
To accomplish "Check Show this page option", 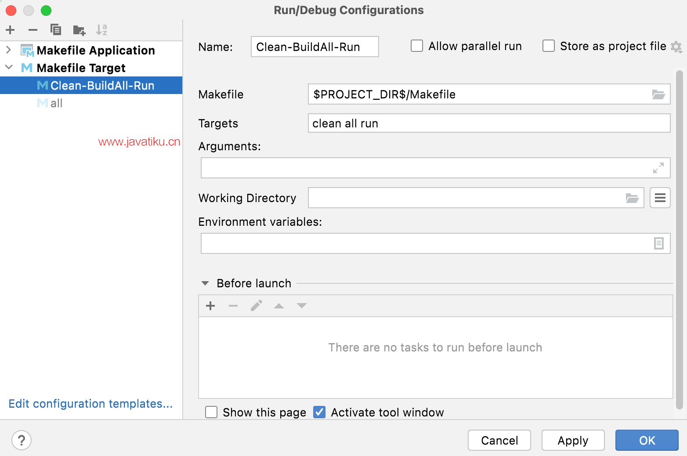I will point(211,412).
